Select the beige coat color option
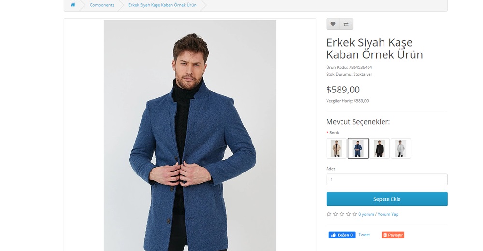The image size is (483, 251). pos(337,148)
